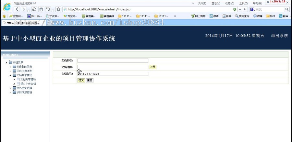Expand the 公告信息浏览 tree folder
292x142 pixels.
pos(10,71)
